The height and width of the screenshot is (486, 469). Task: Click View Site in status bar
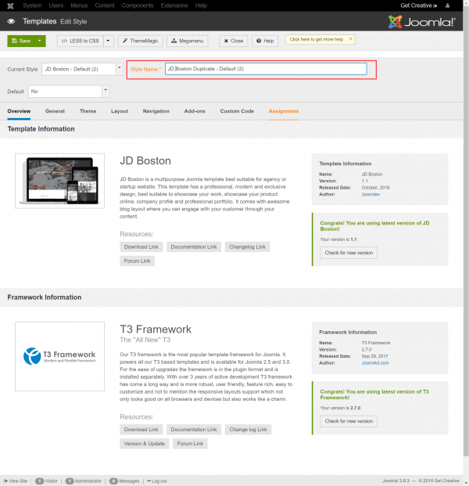16,481
